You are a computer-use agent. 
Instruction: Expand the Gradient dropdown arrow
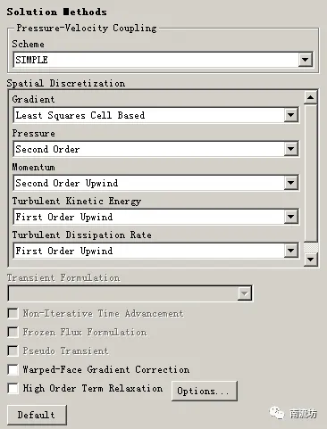291,115
